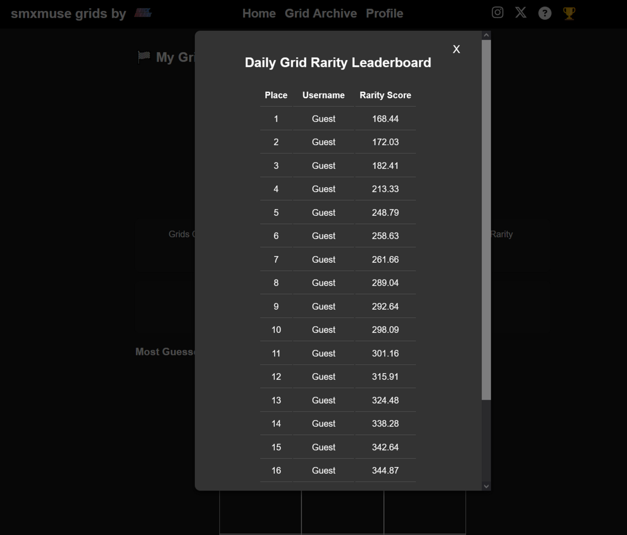Click the Place column header
Image resolution: width=627 pixels, height=535 pixels.
click(x=276, y=95)
